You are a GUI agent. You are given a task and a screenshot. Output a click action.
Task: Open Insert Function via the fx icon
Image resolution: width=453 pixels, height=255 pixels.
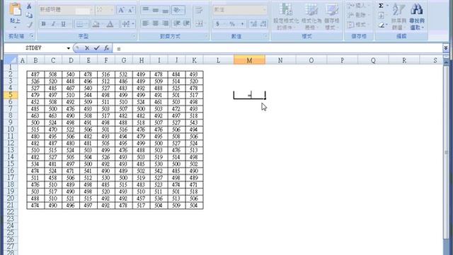pyautogui.click(x=106, y=48)
